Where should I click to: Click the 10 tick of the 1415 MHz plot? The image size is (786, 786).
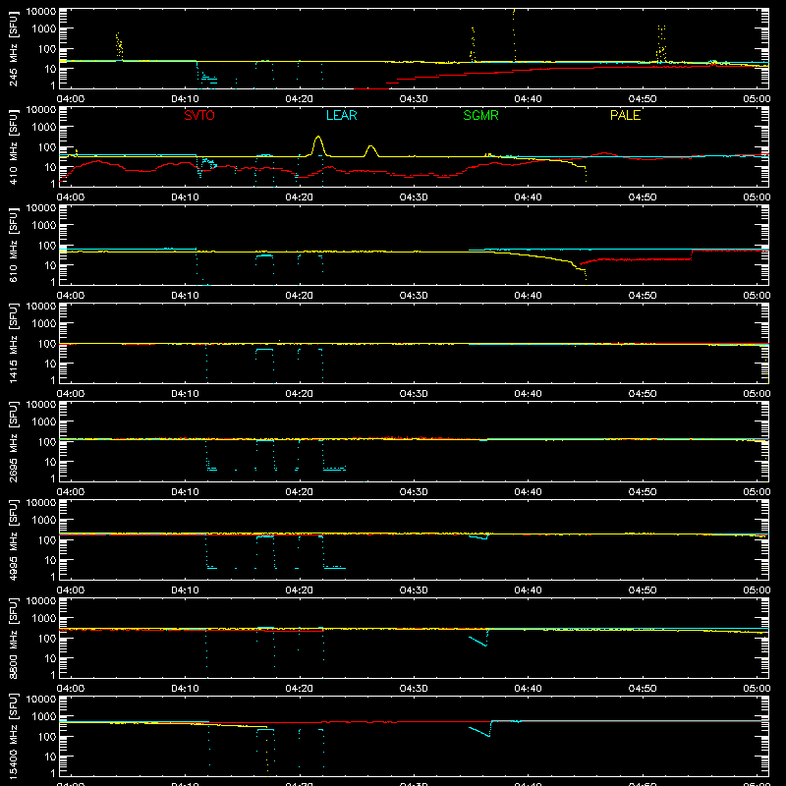(x=50, y=364)
